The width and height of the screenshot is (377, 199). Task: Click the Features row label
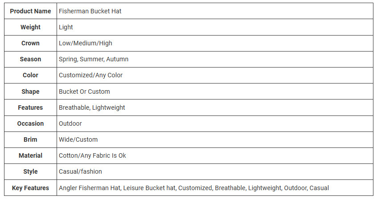30,107
